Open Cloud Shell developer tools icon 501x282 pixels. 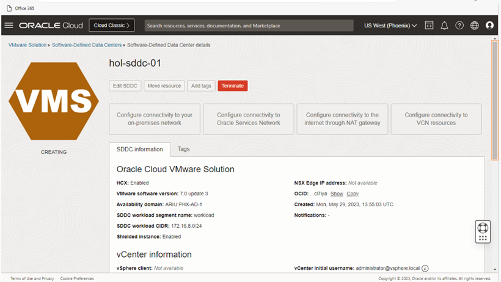(x=429, y=25)
